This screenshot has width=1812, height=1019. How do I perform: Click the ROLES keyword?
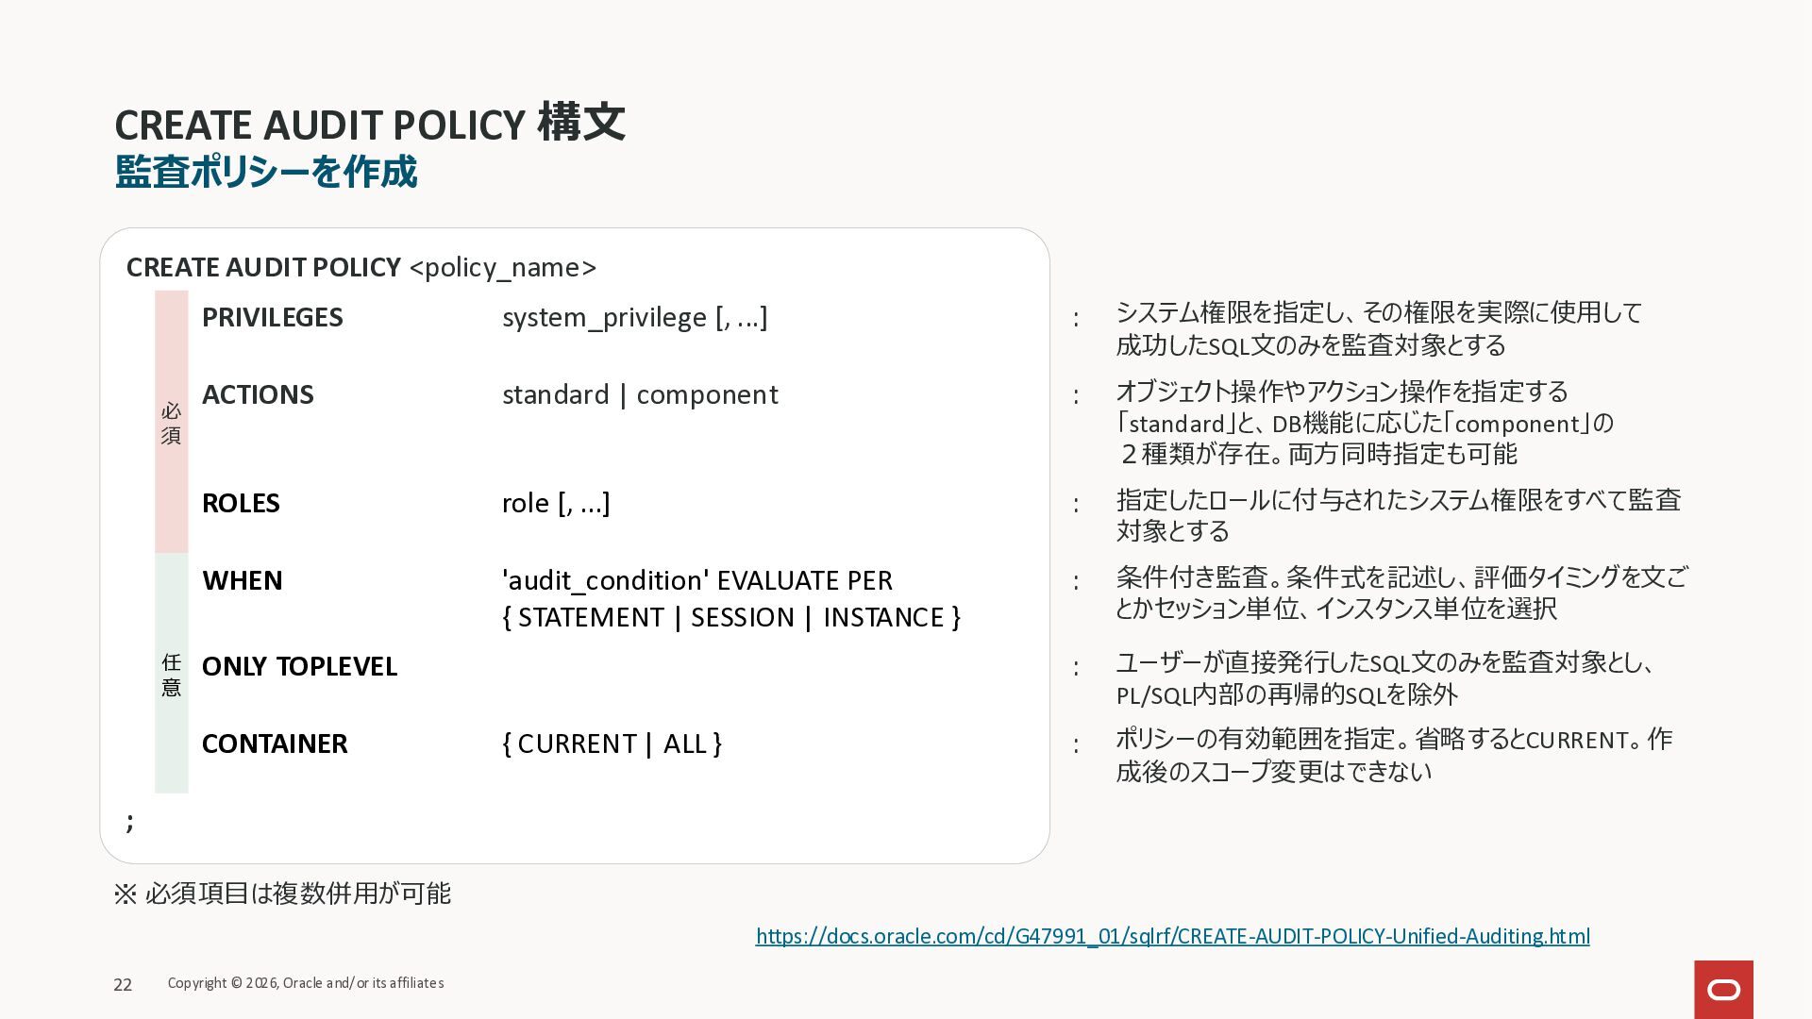click(241, 503)
